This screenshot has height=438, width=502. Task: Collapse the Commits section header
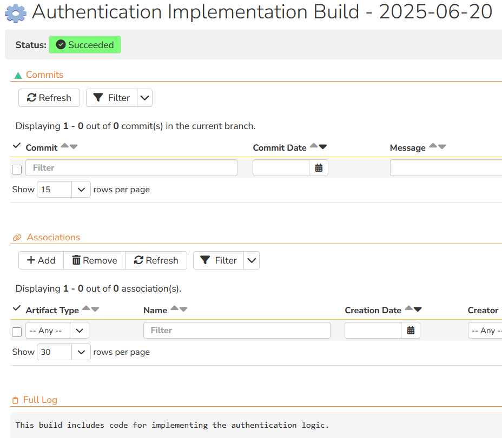coord(44,75)
